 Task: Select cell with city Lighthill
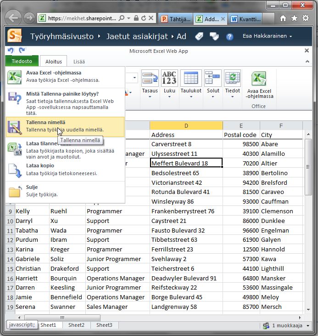point(281,268)
